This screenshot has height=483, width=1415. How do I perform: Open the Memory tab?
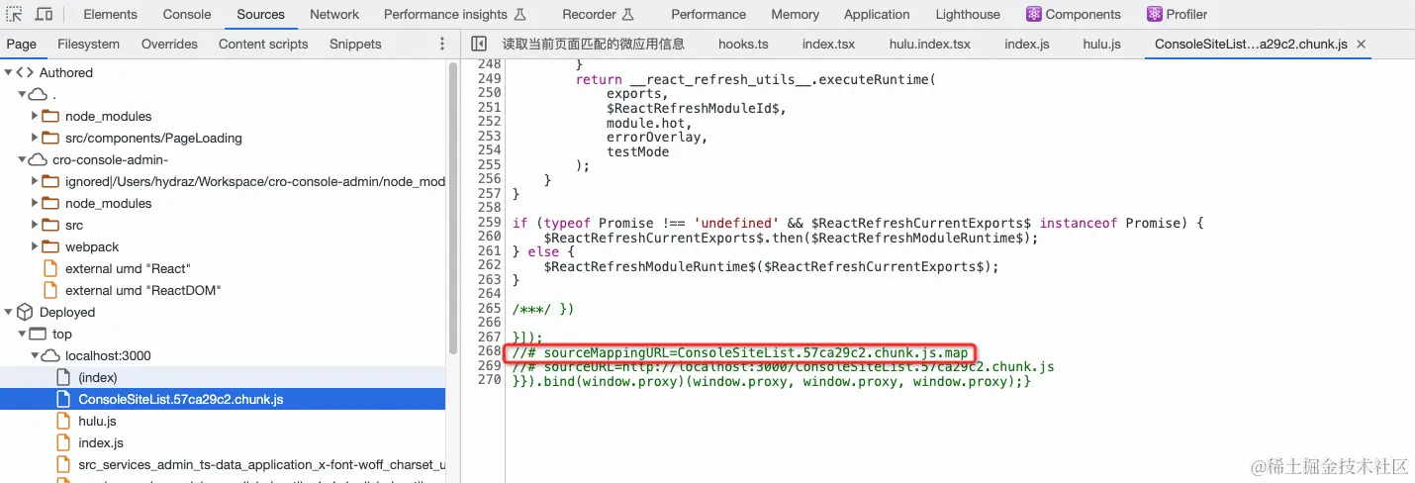coord(796,14)
